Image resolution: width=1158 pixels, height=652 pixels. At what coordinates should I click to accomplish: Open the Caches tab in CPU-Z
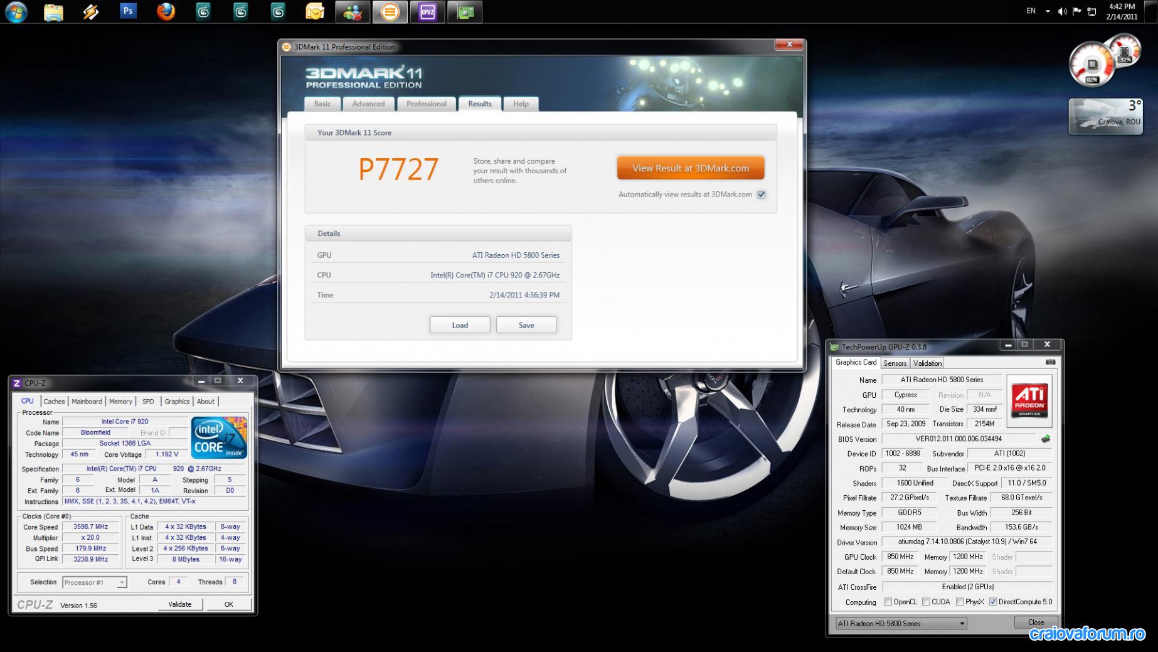54,402
